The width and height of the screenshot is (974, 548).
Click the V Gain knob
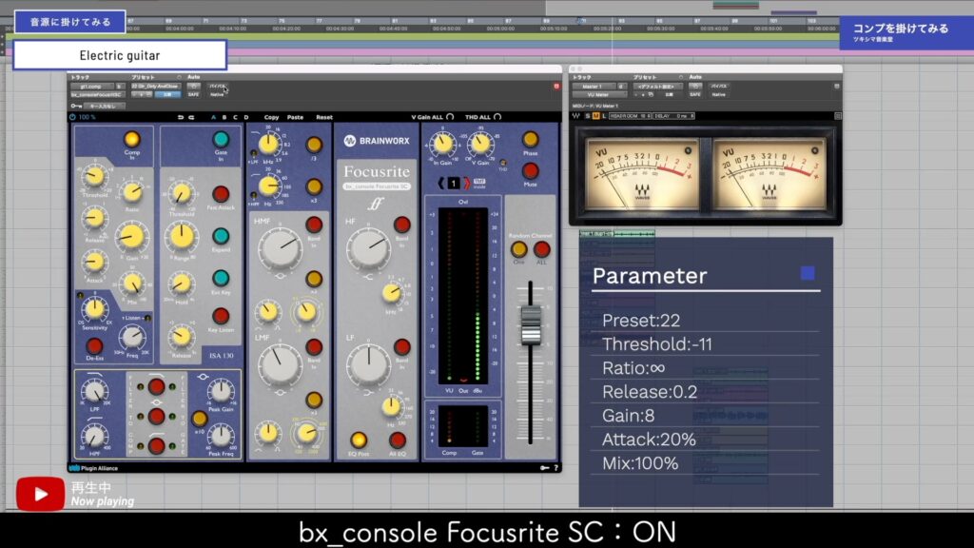(x=480, y=145)
